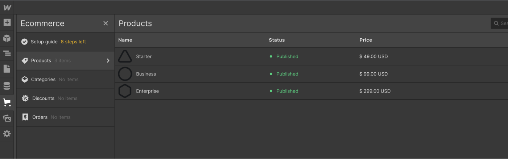Open the Pages panel icon
Viewport: 508px width, 159px height.
[x=7, y=69]
